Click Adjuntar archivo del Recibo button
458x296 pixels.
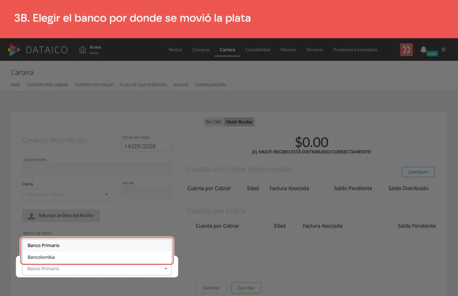pos(61,215)
